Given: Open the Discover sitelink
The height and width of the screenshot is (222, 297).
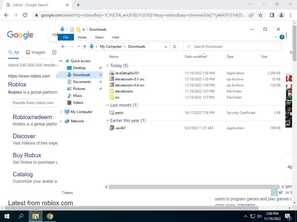Looking at the screenshot, I should (24, 136).
